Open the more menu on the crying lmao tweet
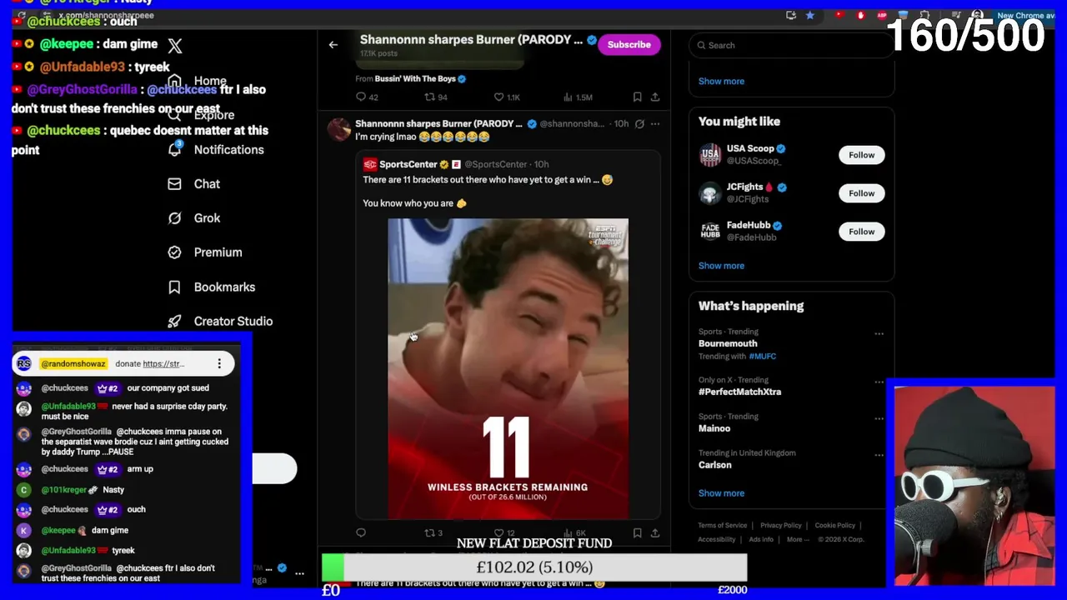The image size is (1067, 600). pyautogui.click(x=655, y=123)
